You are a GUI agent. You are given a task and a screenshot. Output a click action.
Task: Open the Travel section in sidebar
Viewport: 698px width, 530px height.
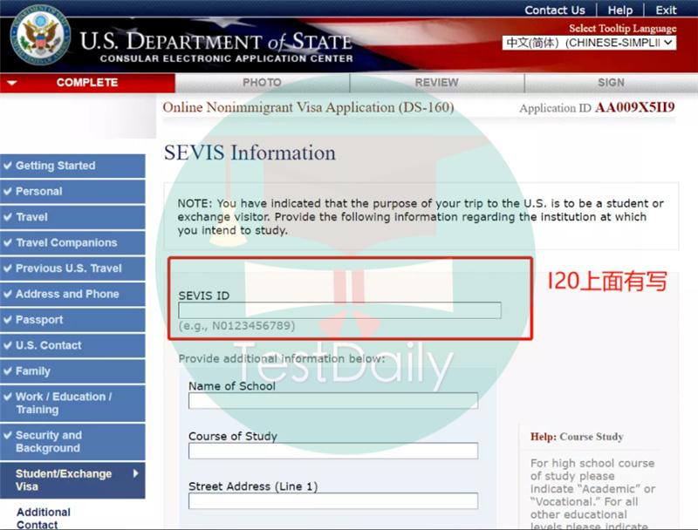[x=72, y=217]
